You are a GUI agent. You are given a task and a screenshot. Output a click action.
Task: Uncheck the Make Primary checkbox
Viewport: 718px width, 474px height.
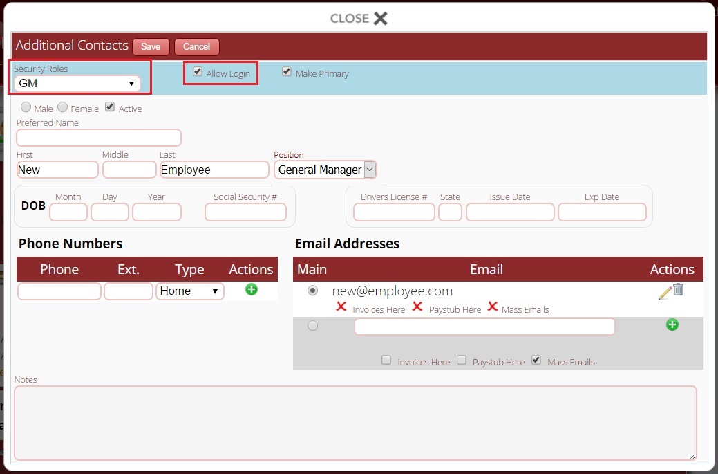287,71
